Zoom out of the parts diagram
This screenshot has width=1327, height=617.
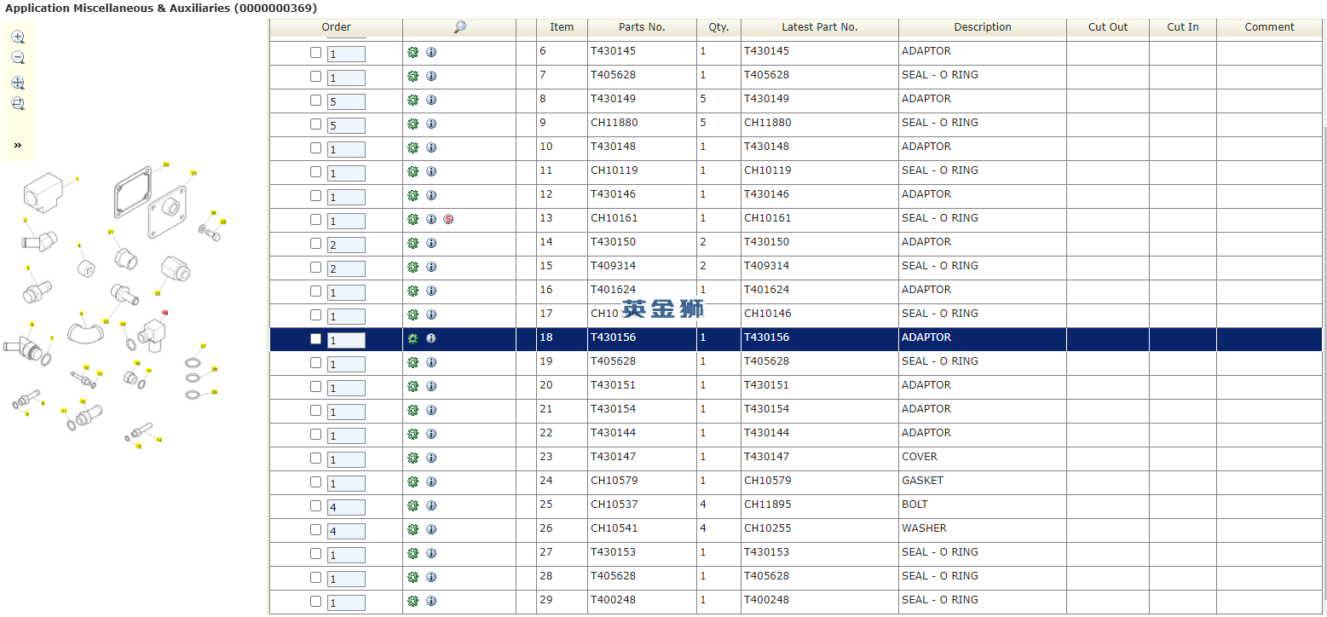[18, 58]
